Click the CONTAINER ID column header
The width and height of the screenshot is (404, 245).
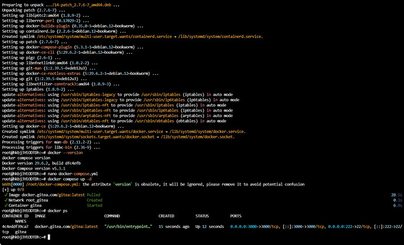pyautogui.click(x=15, y=216)
